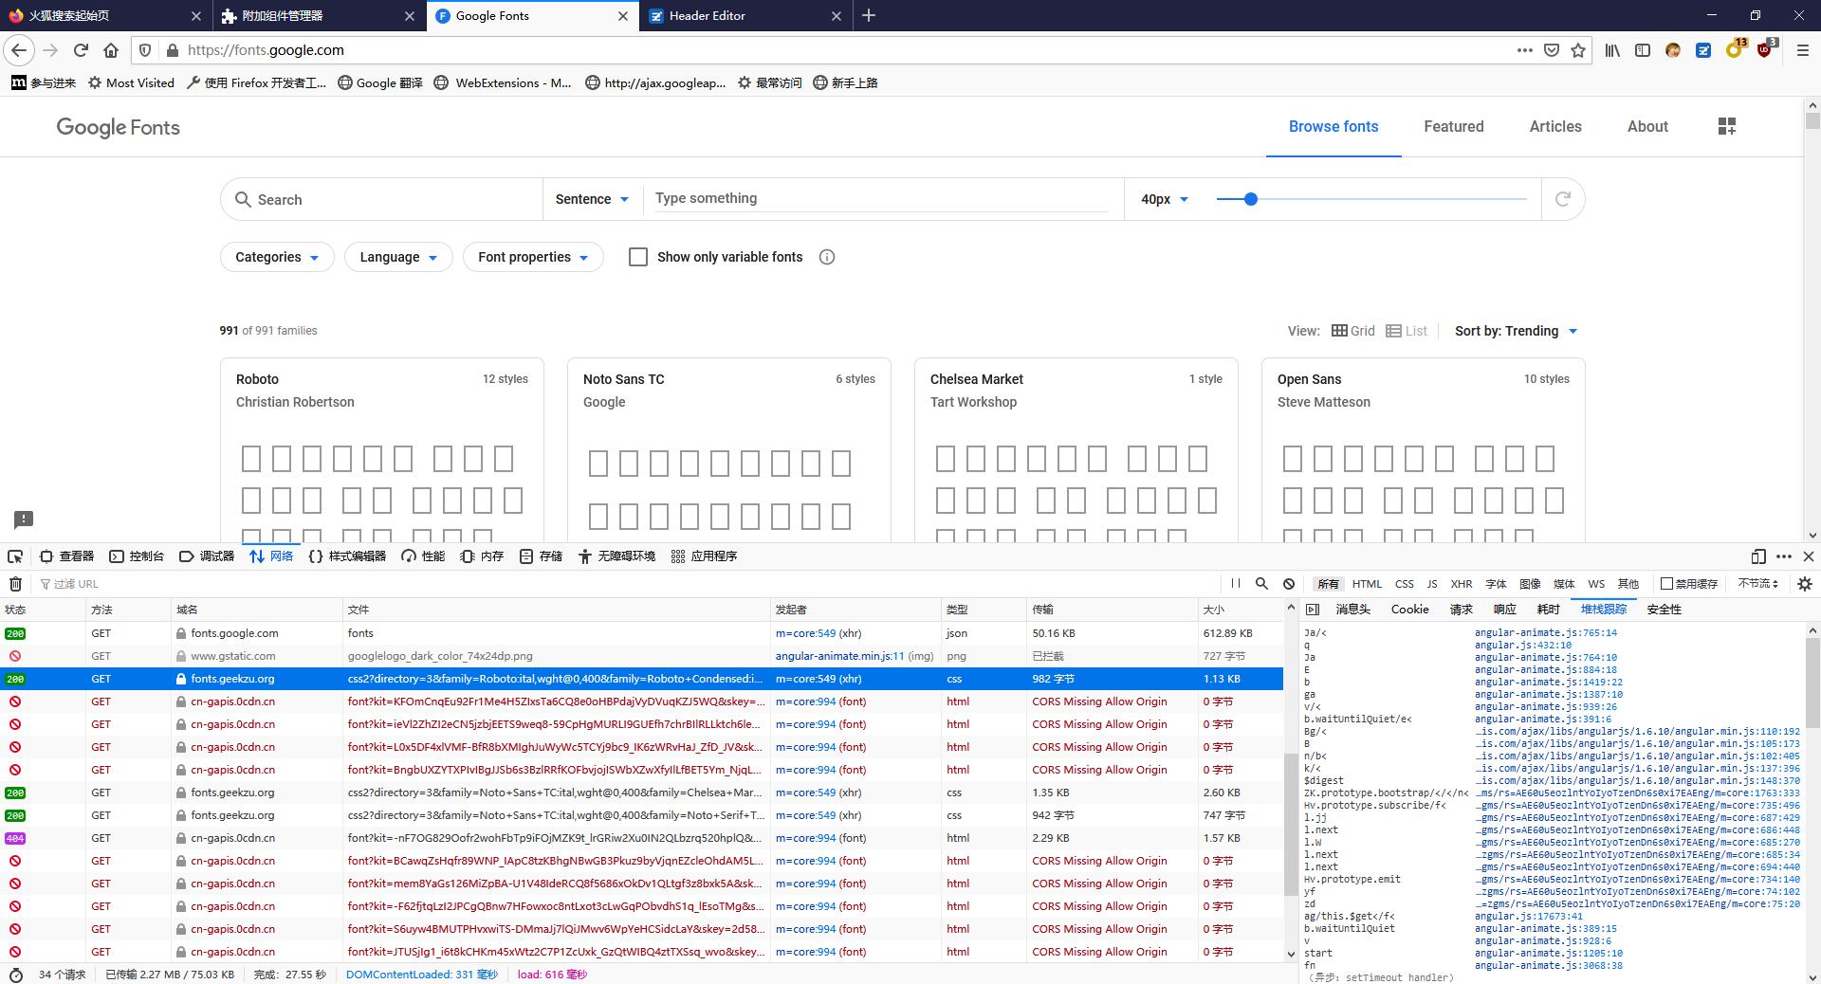Open devtools more options ellipsis
This screenshot has width=1821, height=984.
click(x=1784, y=556)
